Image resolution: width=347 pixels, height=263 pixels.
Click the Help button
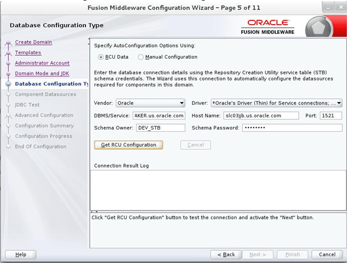coord(21,255)
